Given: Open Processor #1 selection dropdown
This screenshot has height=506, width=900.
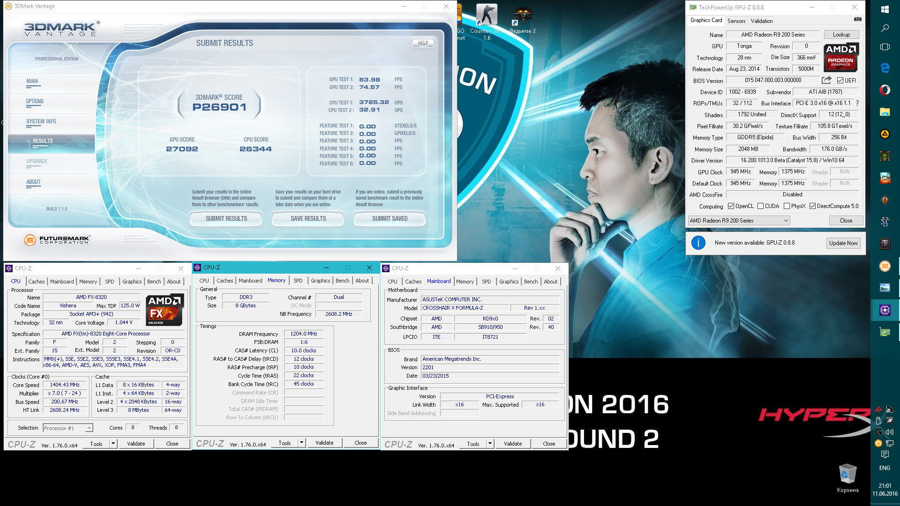Looking at the screenshot, I should click(x=68, y=428).
